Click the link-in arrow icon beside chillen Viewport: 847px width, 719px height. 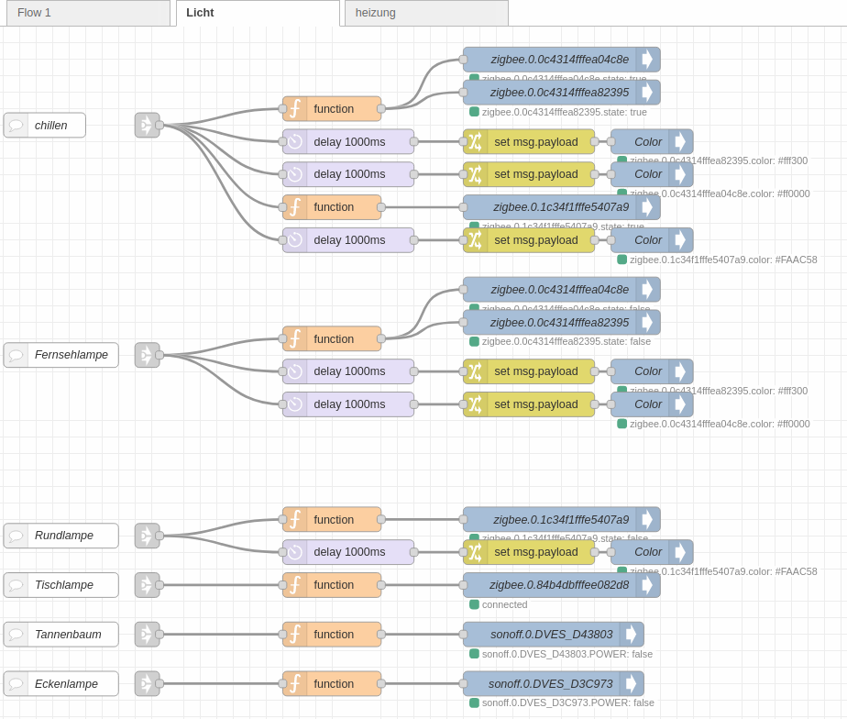(x=147, y=126)
